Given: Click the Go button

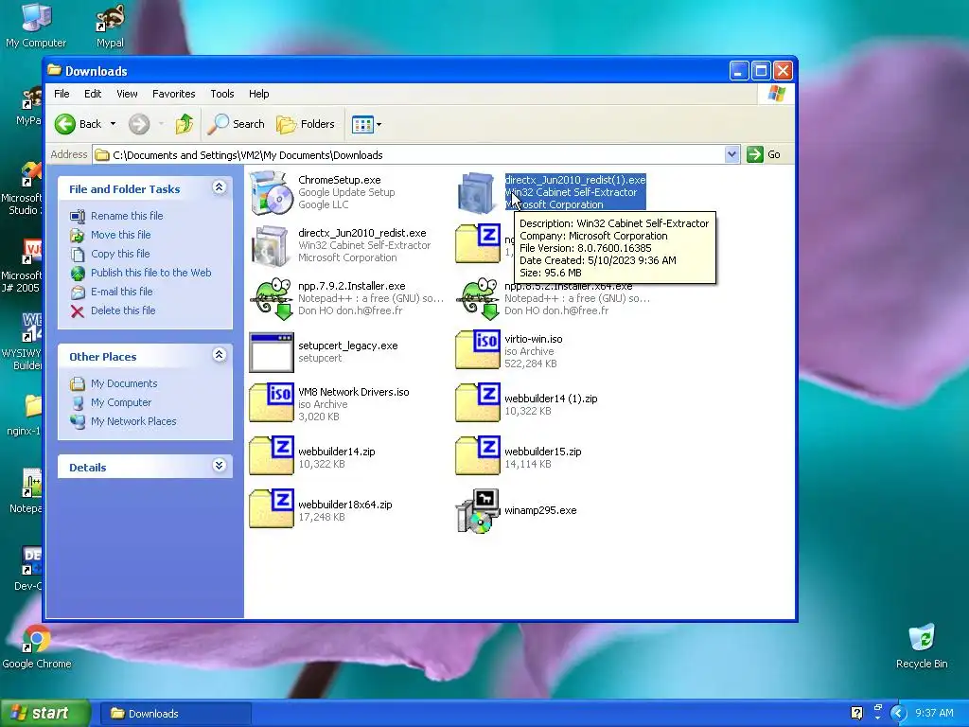Looking at the screenshot, I should [x=764, y=154].
